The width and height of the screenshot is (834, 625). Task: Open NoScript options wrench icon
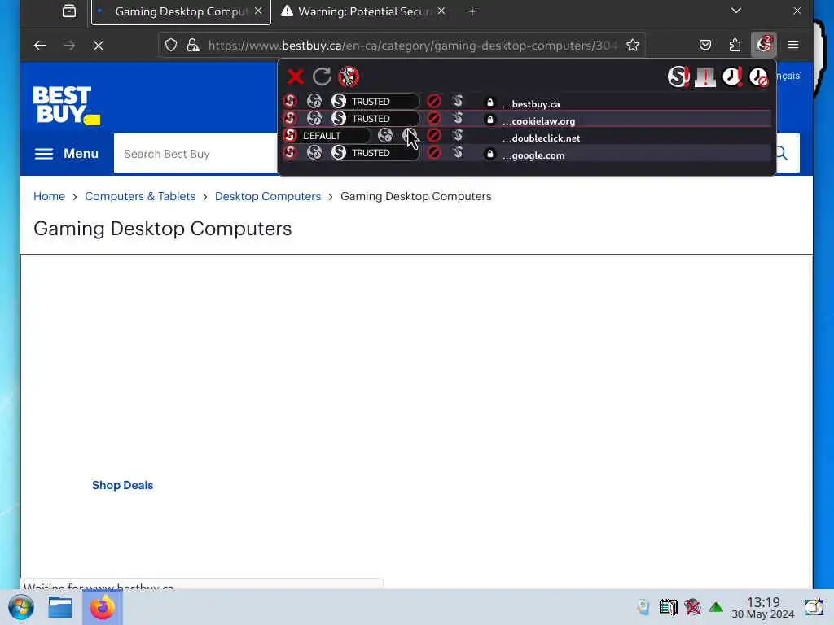[x=349, y=76]
